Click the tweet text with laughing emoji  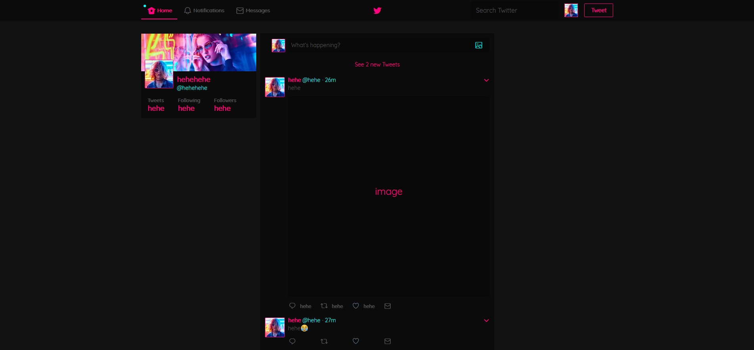[x=298, y=328]
